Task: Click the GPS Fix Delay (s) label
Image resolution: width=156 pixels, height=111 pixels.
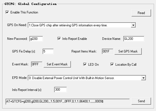Action: [24, 51]
